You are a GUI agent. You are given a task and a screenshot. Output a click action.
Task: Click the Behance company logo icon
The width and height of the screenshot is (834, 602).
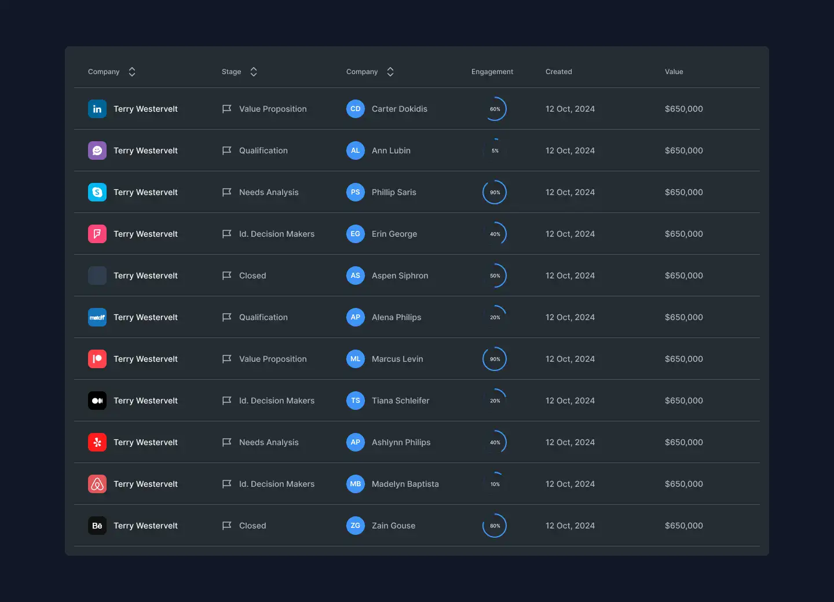(x=97, y=526)
